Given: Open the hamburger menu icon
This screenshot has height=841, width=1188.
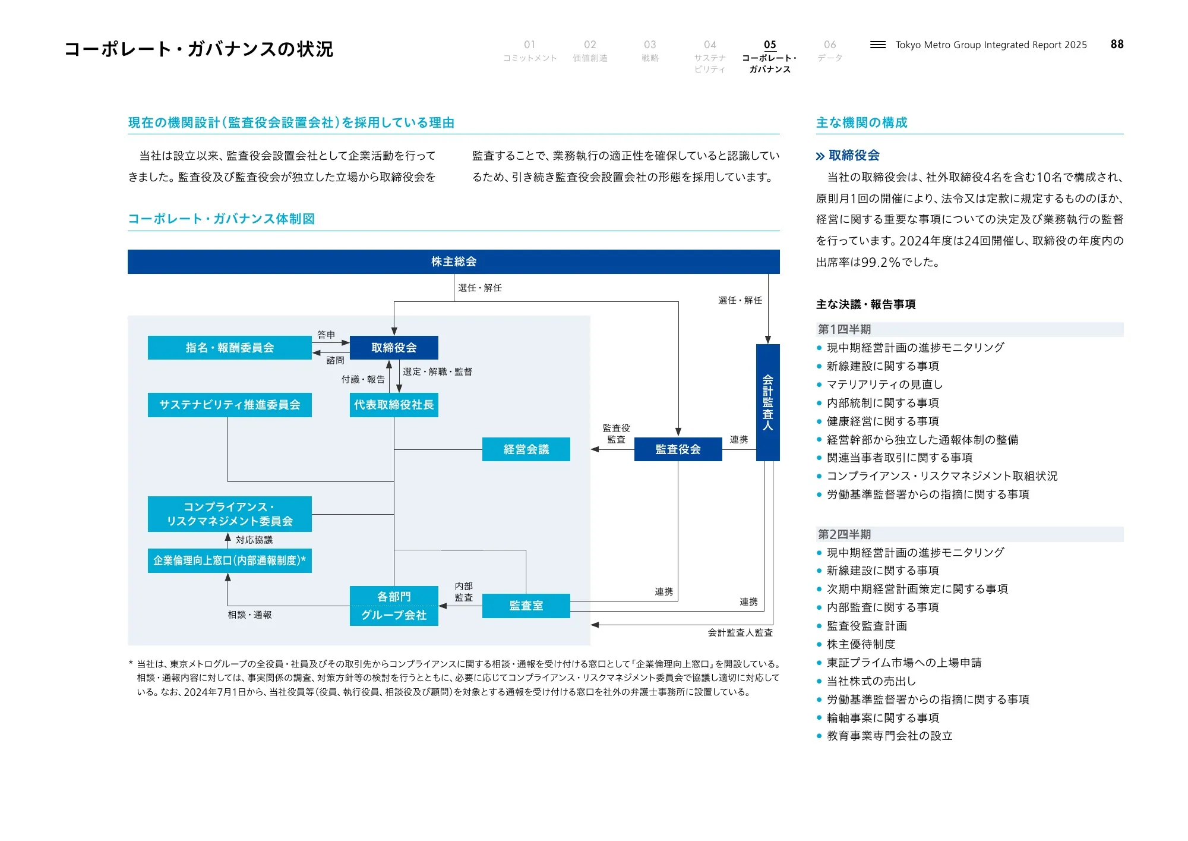Looking at the screenshot, I should [x=877, y=45].
